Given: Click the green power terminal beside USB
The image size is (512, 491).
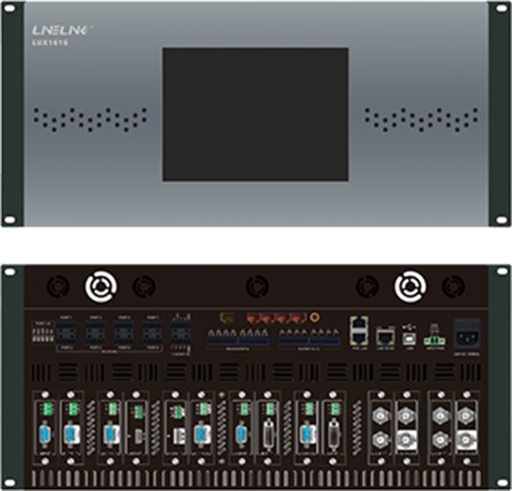Looking at the screenshot, I should coord(435,341).
